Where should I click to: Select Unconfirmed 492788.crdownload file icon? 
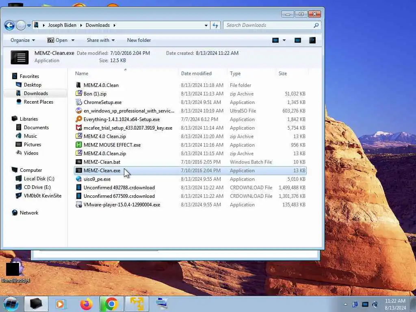78,187
